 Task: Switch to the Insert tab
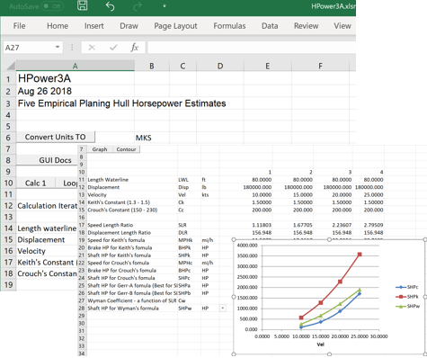[x=94, y=26]
